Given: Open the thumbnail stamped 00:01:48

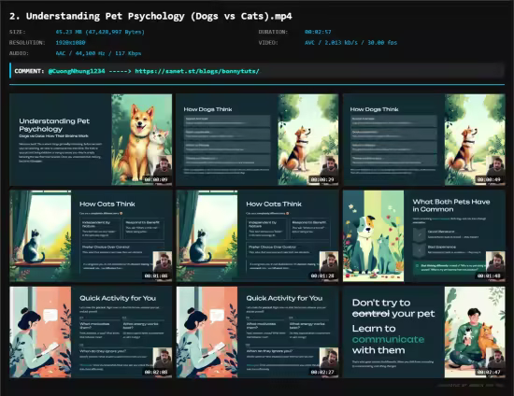Looking at the screenshot, I should click(424, 236).
